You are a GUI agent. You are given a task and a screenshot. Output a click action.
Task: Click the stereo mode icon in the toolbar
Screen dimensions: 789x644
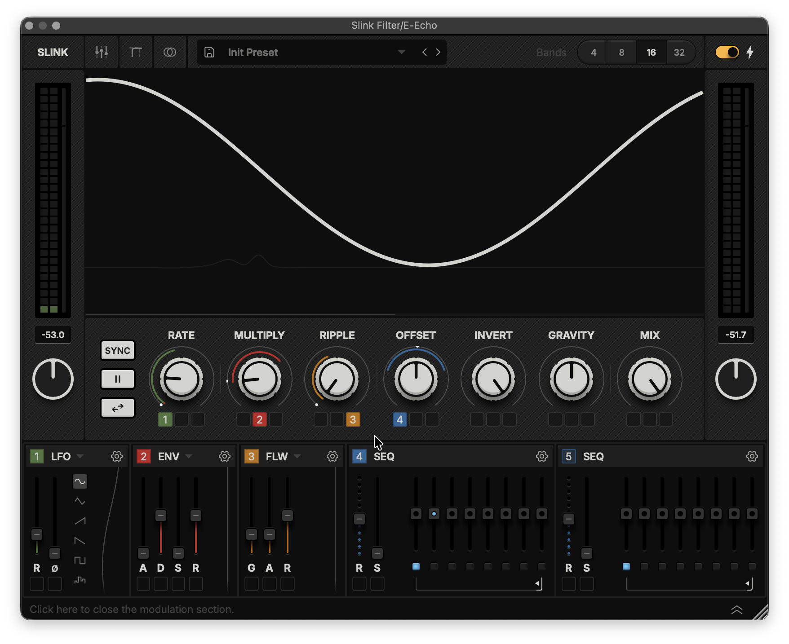pyautogui.click(x=170, y=52)
